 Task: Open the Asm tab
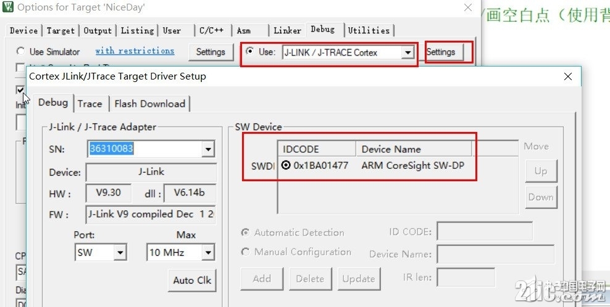click(x=244, y=30)
